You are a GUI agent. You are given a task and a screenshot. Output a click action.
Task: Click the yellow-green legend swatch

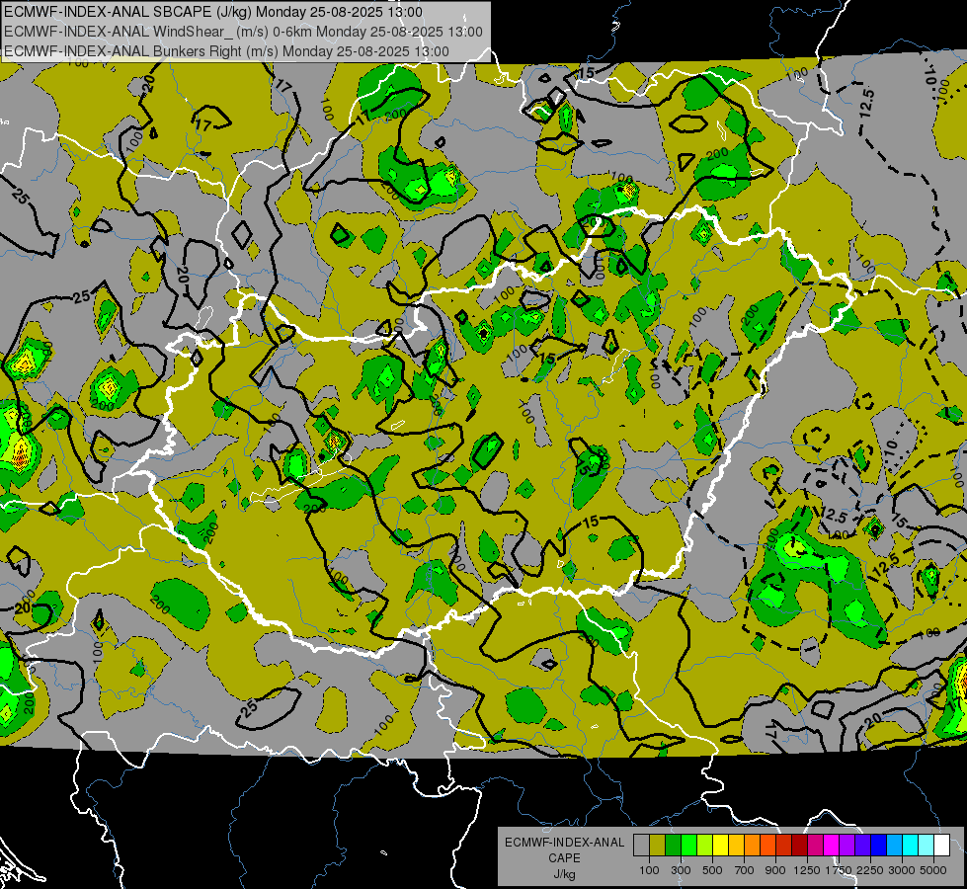[x=705, y=846]
